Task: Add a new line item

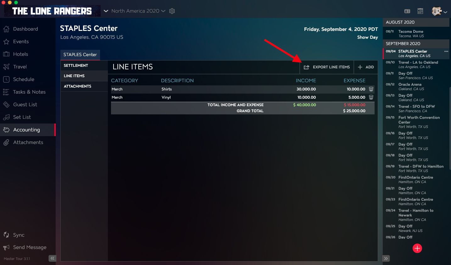Action: click(366, 67)
